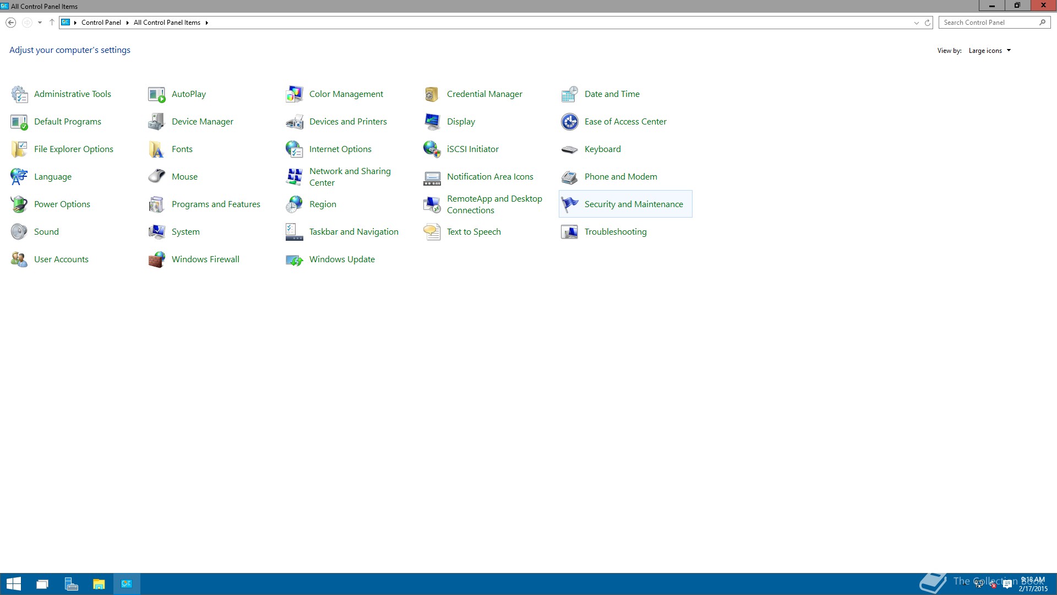Click the Region globe-and-clock icon
This screenshot has height=595, width=1057.
[295, 204]
